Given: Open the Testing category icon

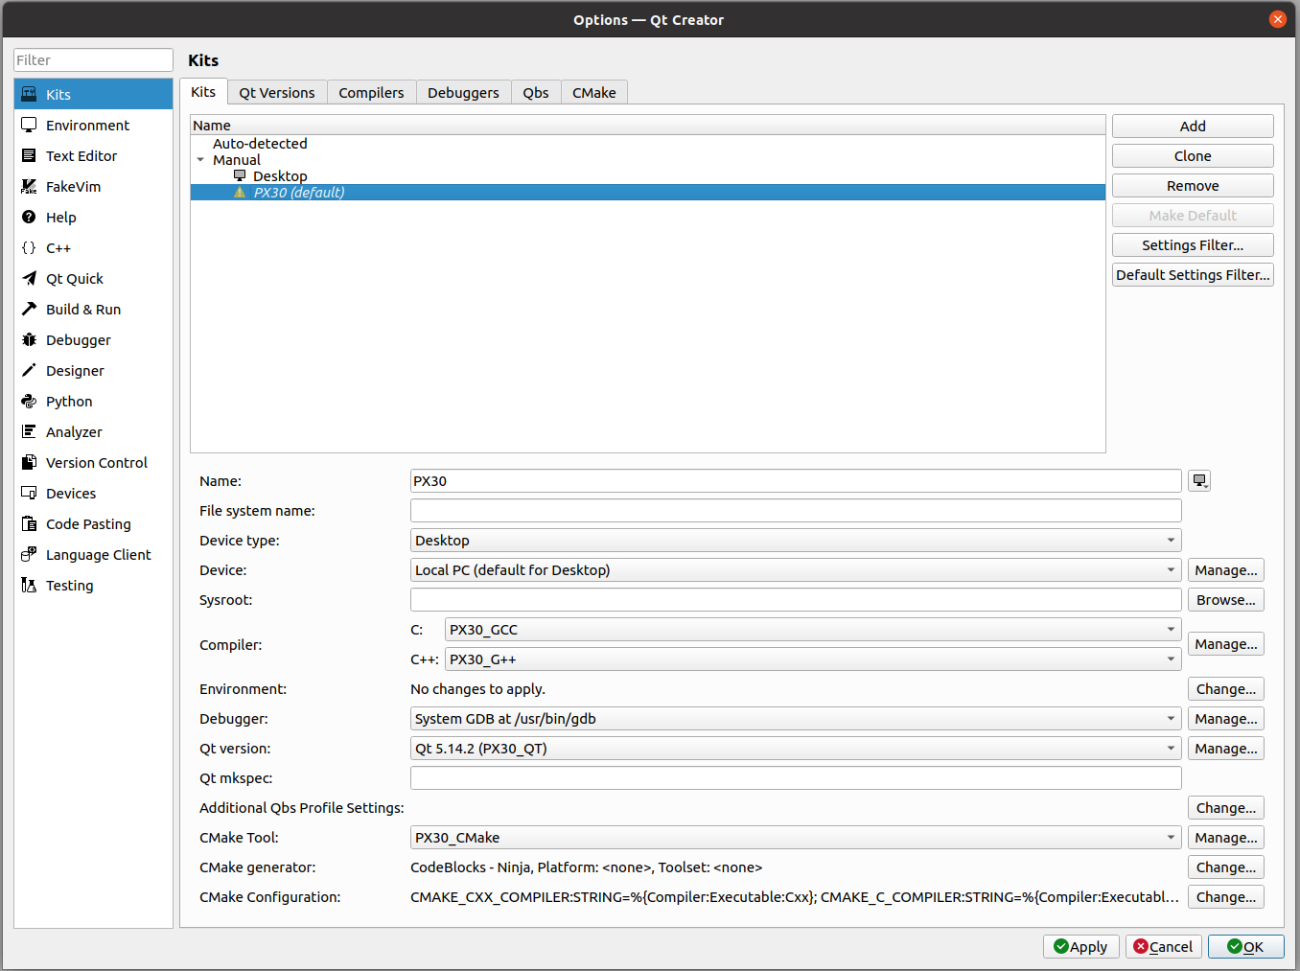Looking at the screenshot, I should coord(29,586).
